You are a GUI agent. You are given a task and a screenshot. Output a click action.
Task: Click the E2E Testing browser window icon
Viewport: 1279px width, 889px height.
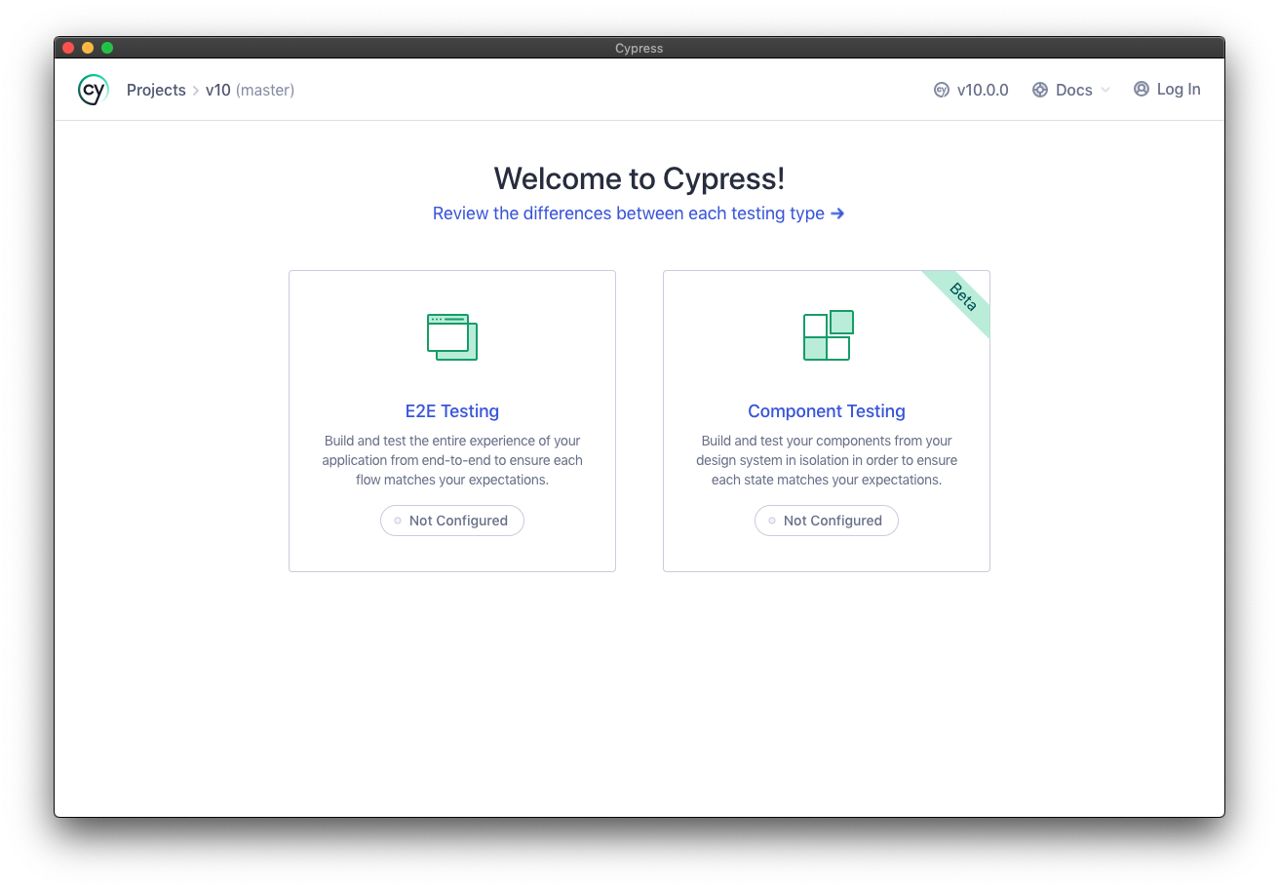pos(452,337)
